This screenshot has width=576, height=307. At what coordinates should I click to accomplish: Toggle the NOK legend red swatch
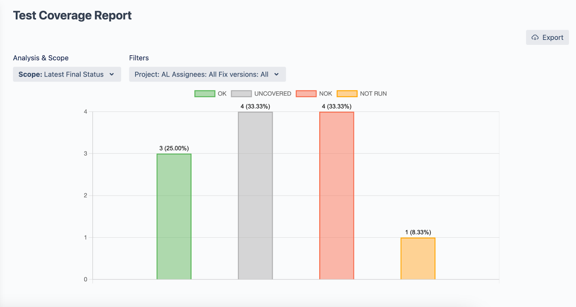tap(306, 94)
